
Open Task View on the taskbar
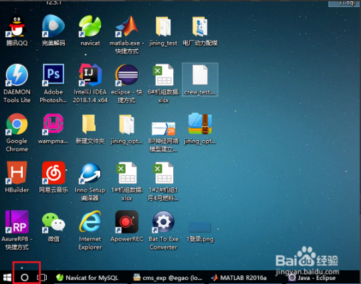point(42,278)
